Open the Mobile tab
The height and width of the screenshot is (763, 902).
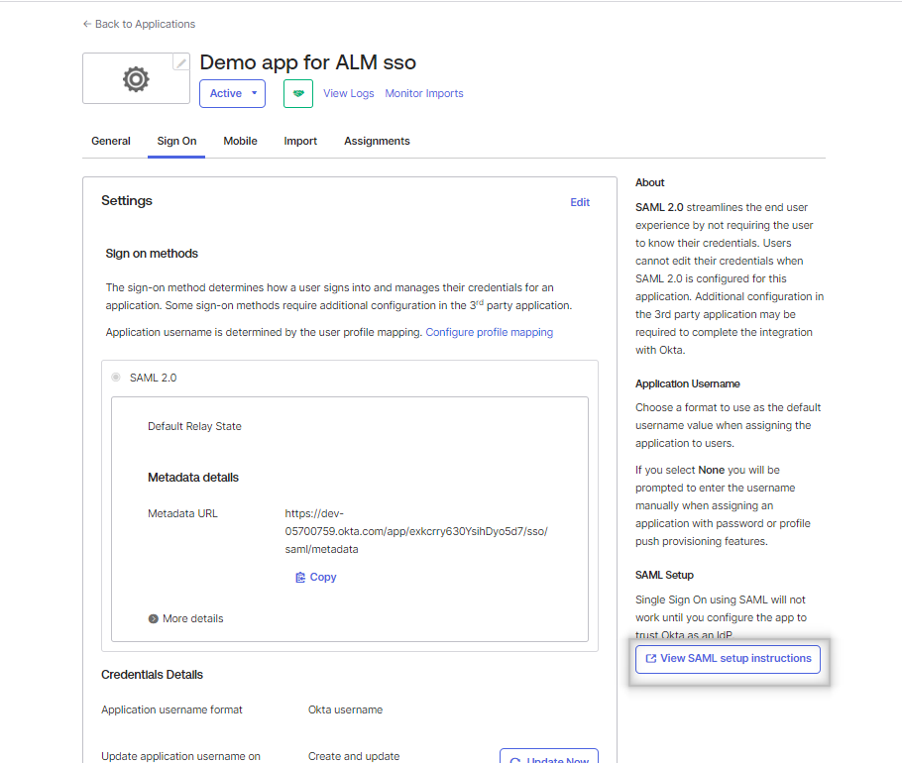click(x=240, y=141)
